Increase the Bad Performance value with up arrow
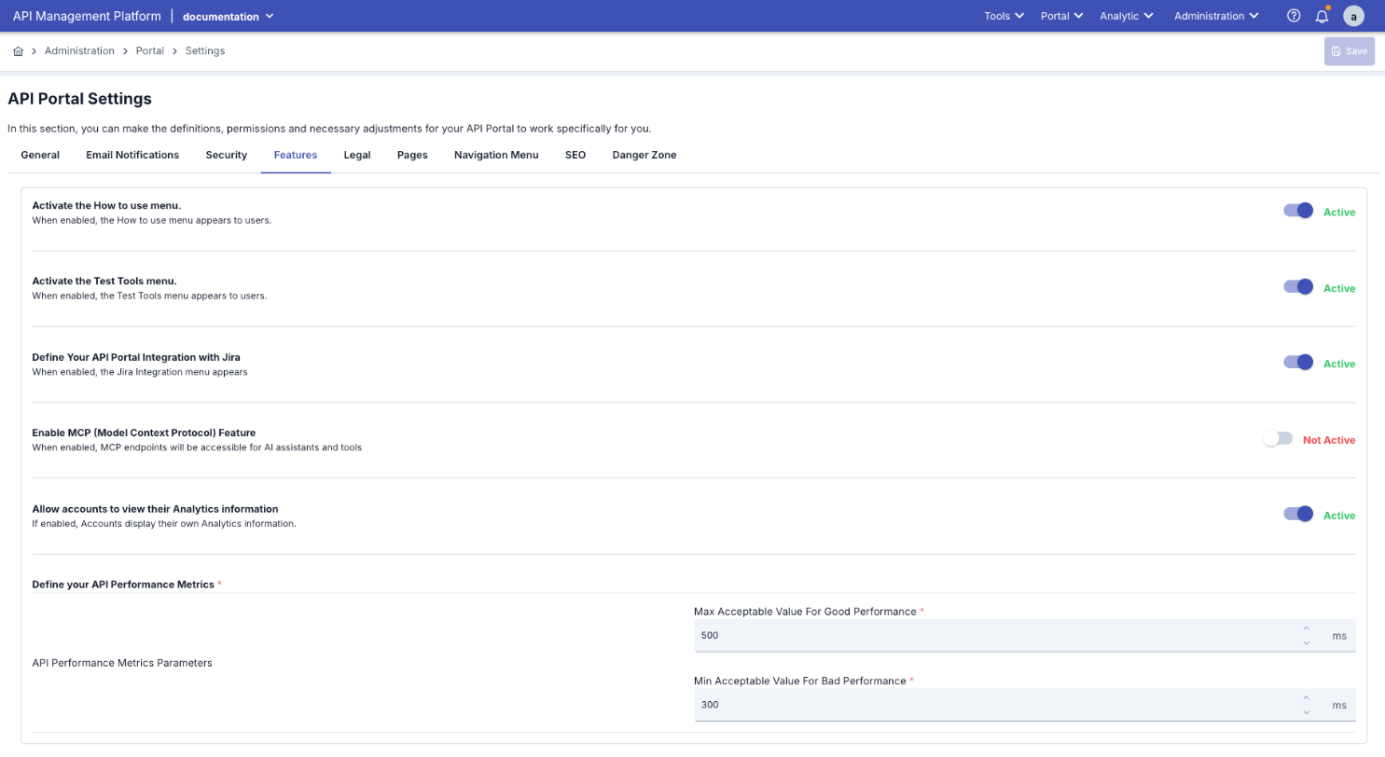Screen dimensions: 1385x757 point(1306,698)
